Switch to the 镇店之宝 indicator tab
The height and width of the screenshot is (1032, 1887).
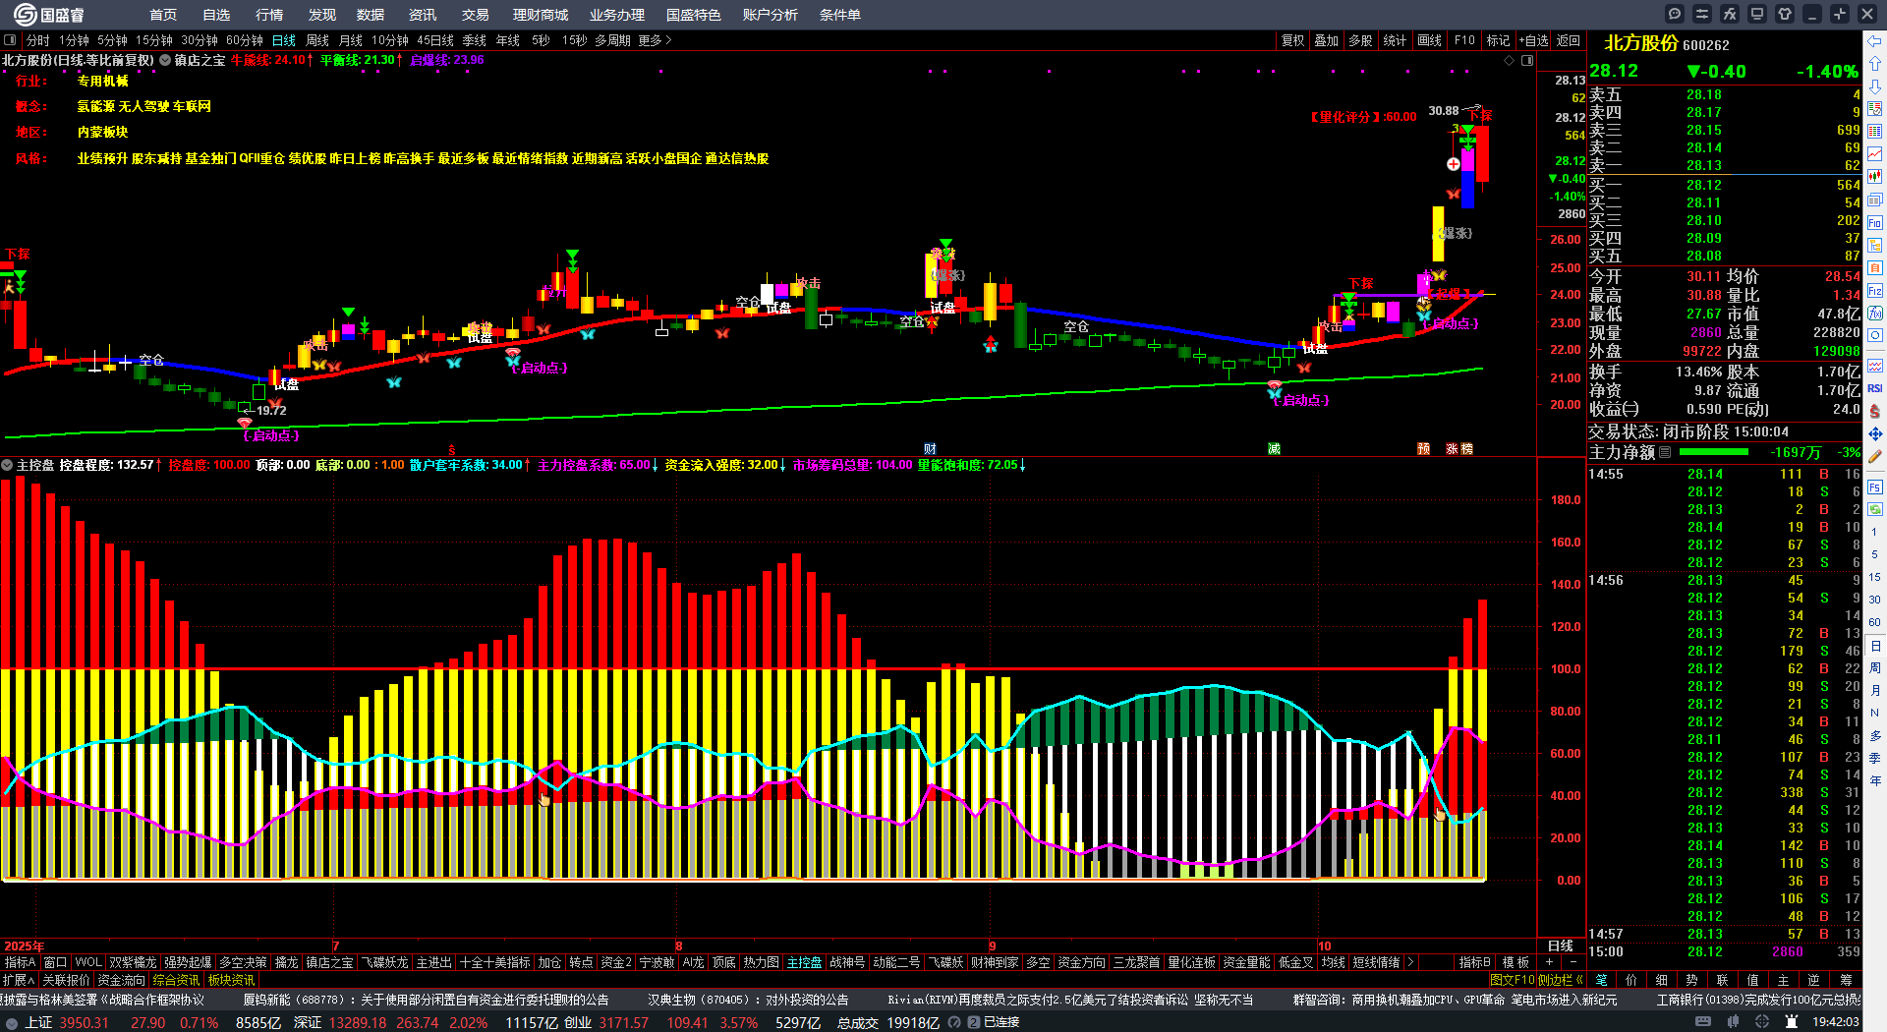[329, 962]
